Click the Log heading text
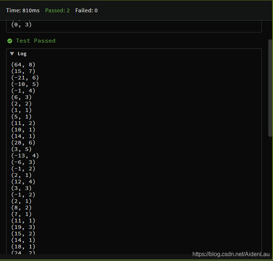This screenshot has height=261, width=273. [22, 54]
